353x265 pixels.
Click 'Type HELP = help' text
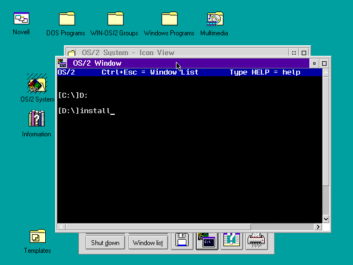265,72
